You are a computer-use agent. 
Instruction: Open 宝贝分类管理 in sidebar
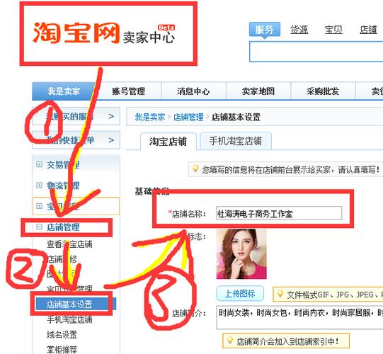point(69,289)
